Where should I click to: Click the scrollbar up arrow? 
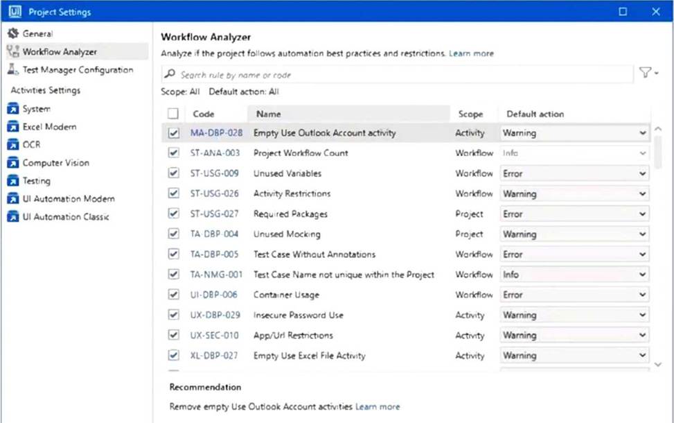657,129
